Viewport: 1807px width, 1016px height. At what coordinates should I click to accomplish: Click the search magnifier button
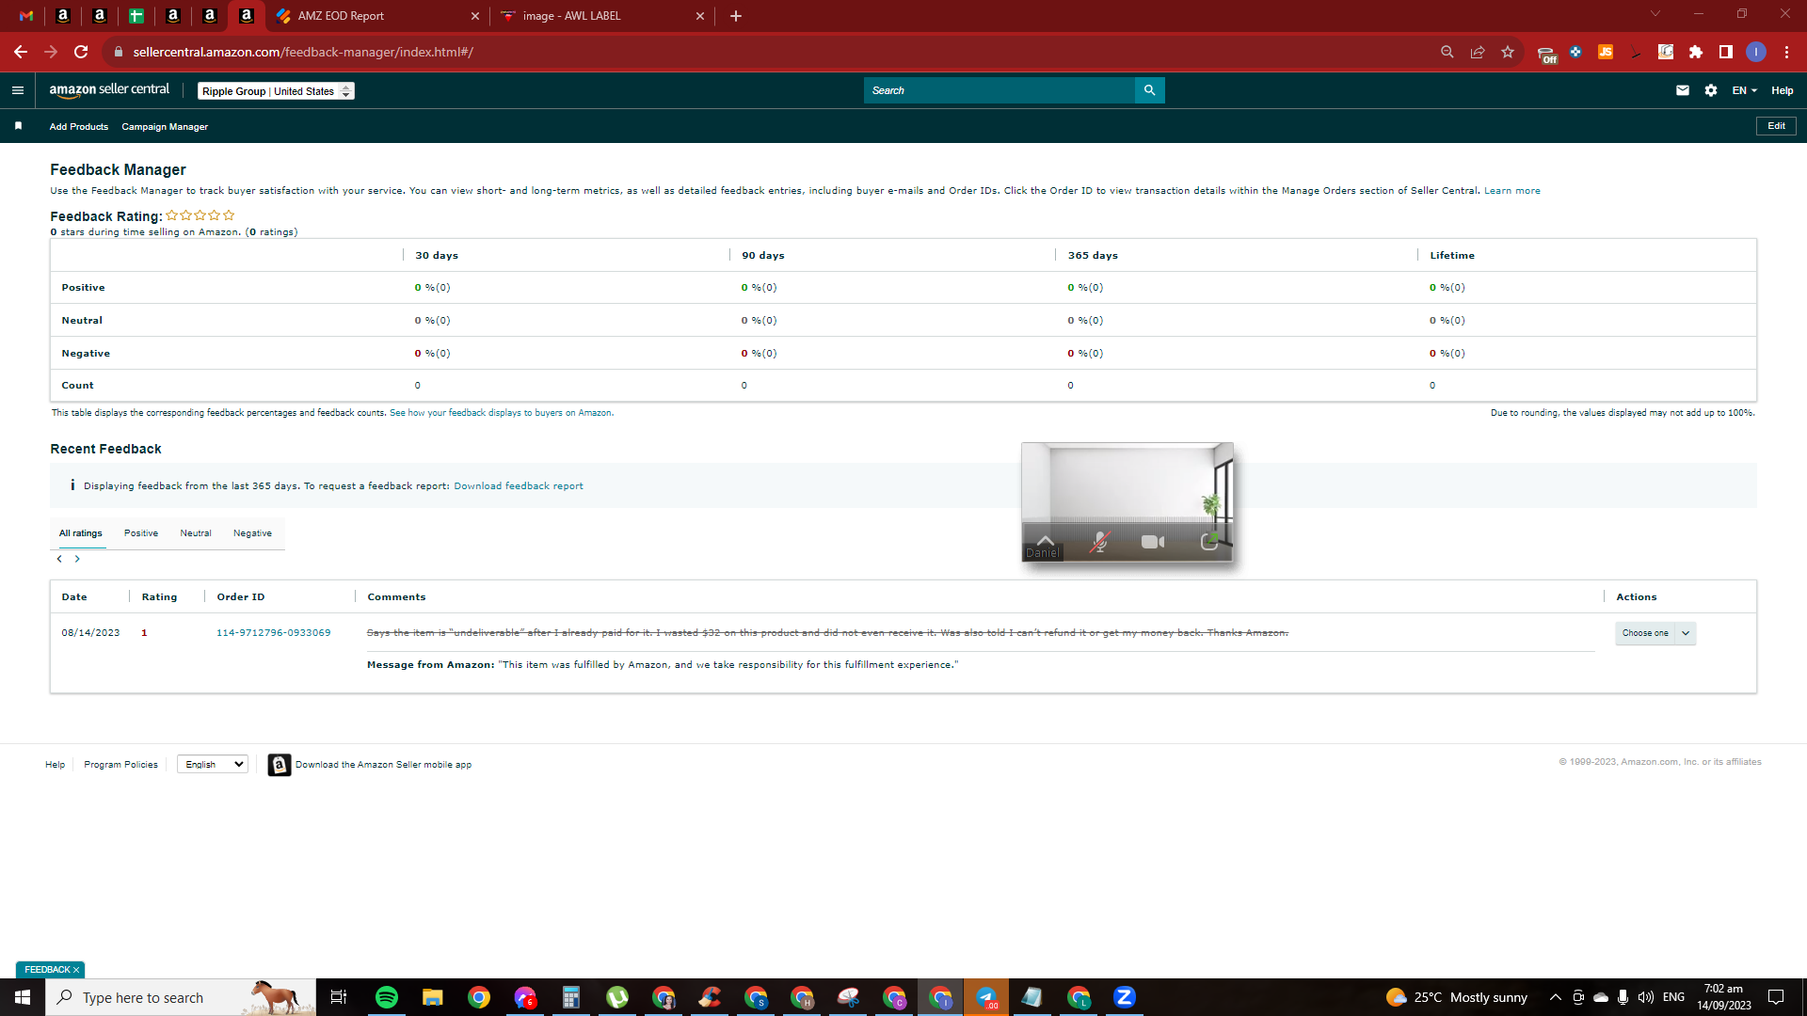click(1149, 90)
